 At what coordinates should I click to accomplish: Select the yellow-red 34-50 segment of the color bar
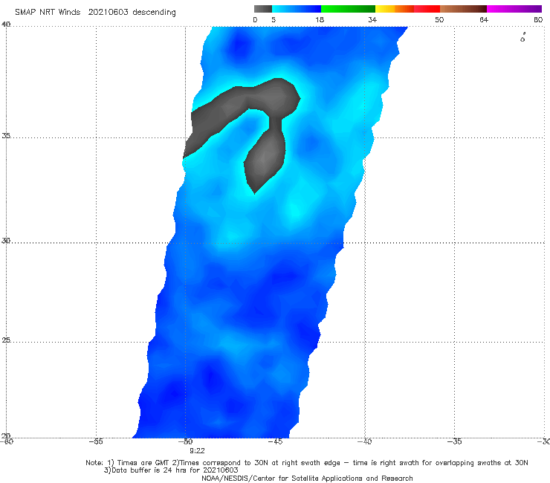pos(407,9)
